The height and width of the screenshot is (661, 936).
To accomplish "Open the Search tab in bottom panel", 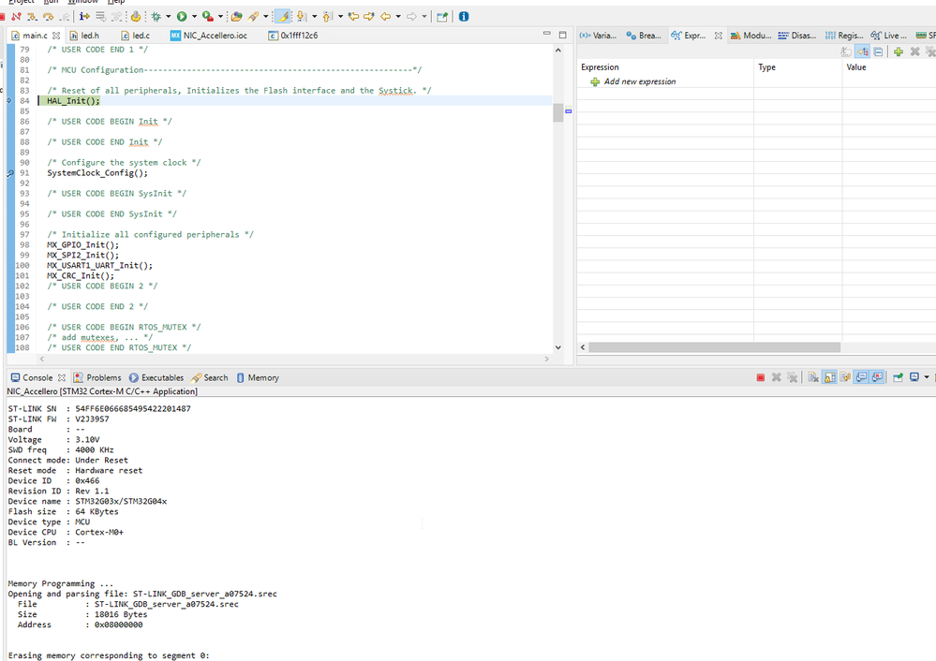I will tap(210, 377).
